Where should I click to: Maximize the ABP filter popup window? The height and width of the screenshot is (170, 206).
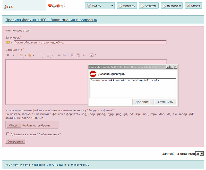tap(171, 67)
